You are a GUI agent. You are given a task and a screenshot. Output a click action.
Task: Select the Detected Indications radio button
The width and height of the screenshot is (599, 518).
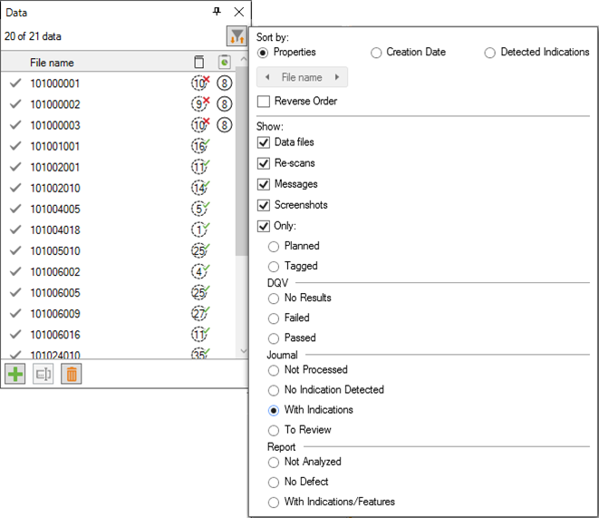(490, 53)
